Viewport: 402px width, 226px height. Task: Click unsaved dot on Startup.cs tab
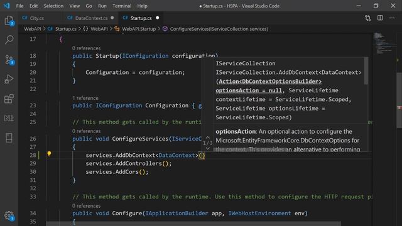pos(158,18)
